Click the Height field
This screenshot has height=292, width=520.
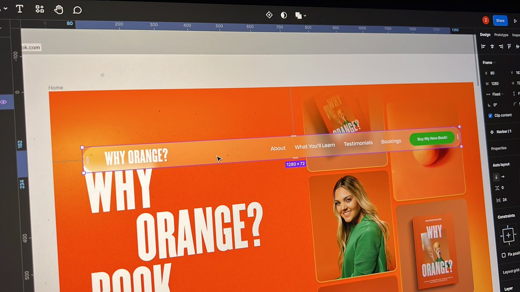515,83
